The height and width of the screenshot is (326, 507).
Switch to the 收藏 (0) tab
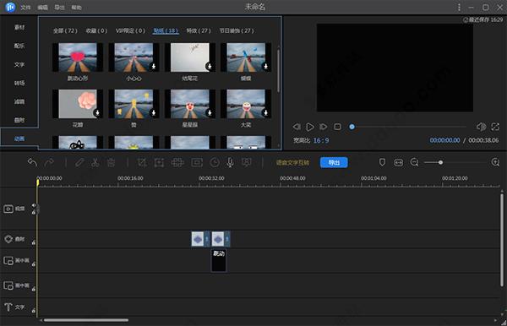[x=96, y=30]
